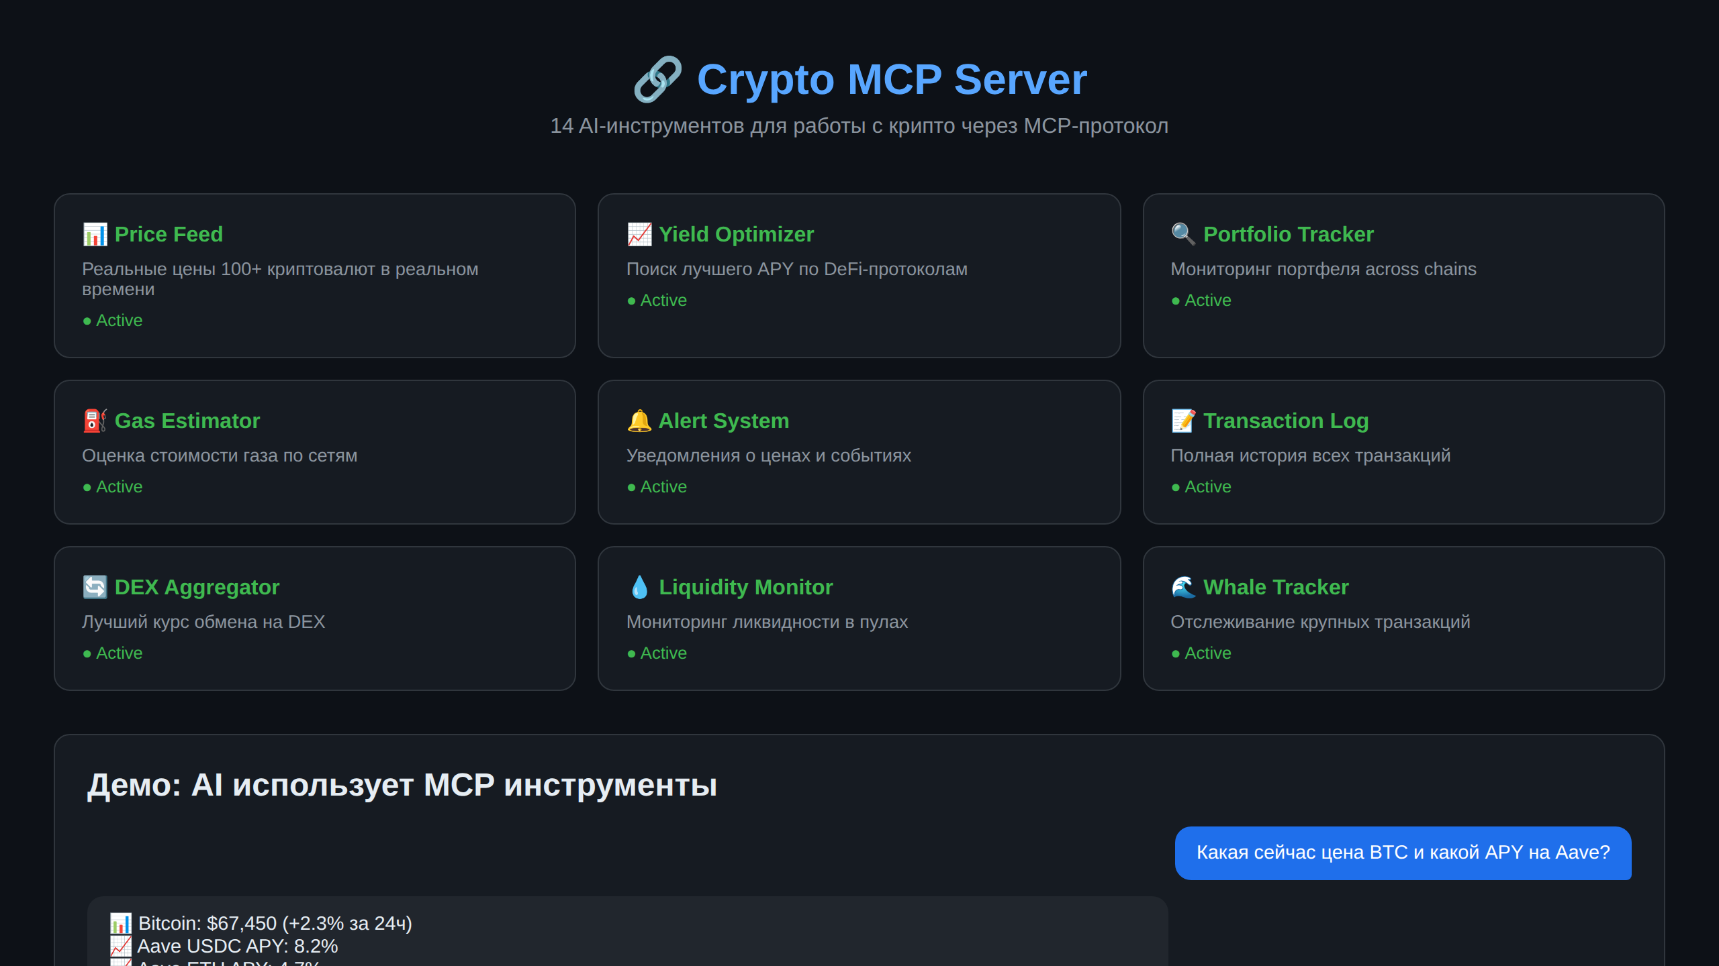Click the Portfolio Tracker magnifier icon
This screenshot has height=966, width=1719.
[x=1183, y=234]
